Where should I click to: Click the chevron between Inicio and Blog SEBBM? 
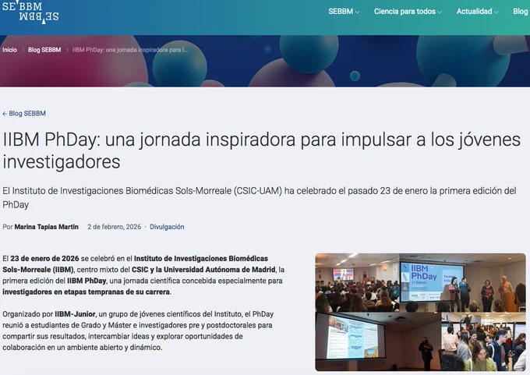23,50
